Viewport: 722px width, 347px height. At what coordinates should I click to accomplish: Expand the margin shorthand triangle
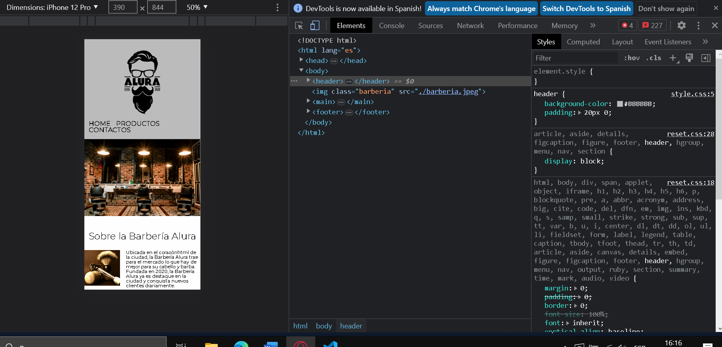(576, 288)
